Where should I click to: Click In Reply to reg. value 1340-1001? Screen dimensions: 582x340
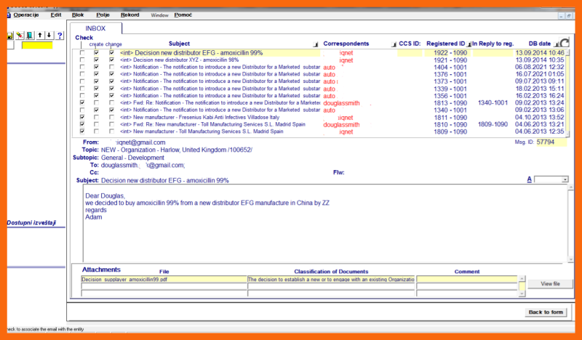pyautogui.click(x=493, y=102)
